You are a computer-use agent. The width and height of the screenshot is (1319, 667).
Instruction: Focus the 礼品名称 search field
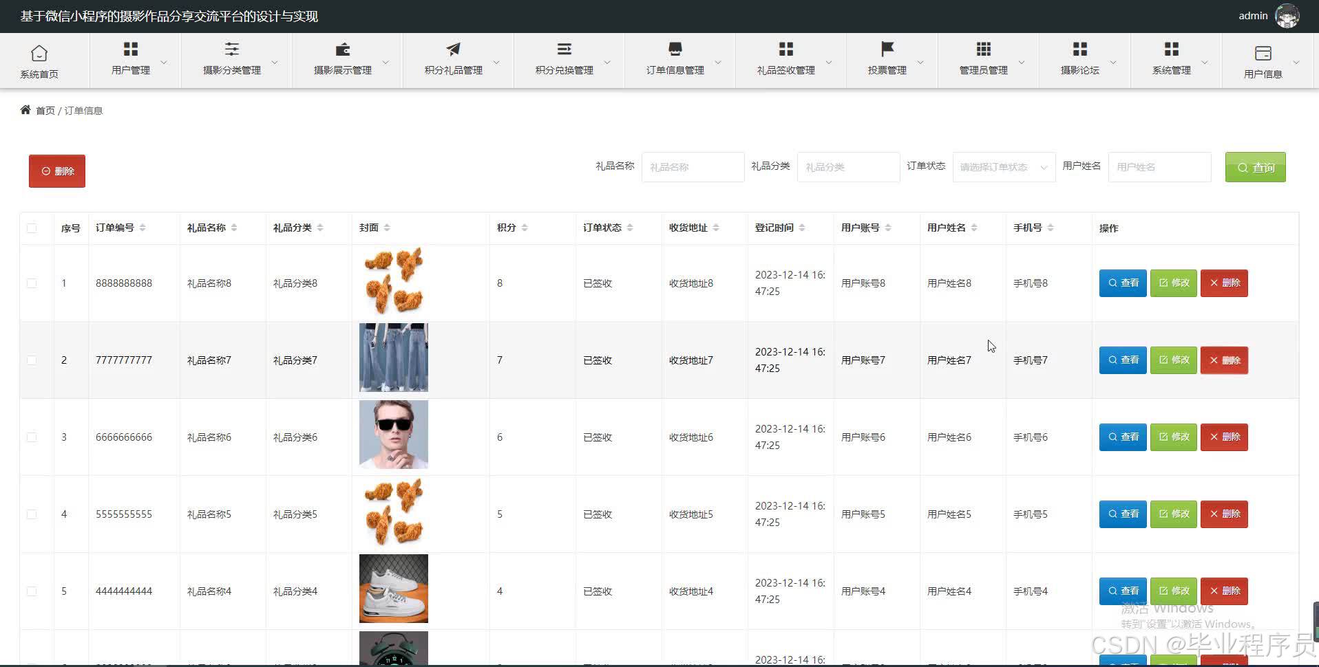pyautogui.click(x=693, y=167)
